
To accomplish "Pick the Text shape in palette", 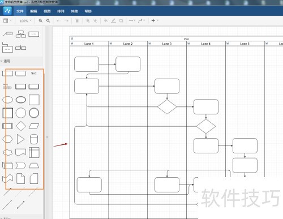I will point(34,73).
